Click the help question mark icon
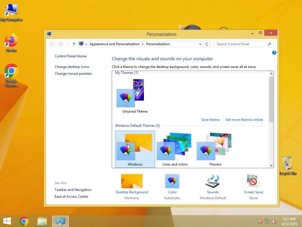The width and height of the screenshot is (302, 227). (x=274, y=53)
